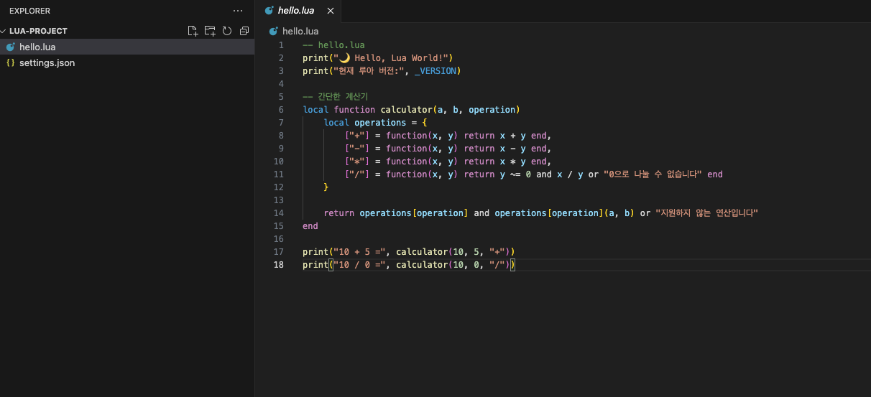This screenshot has height=397, width=871.
Task: Click the calculator function name on line 6
Action: pyautogui.click(x=406, y=109)
